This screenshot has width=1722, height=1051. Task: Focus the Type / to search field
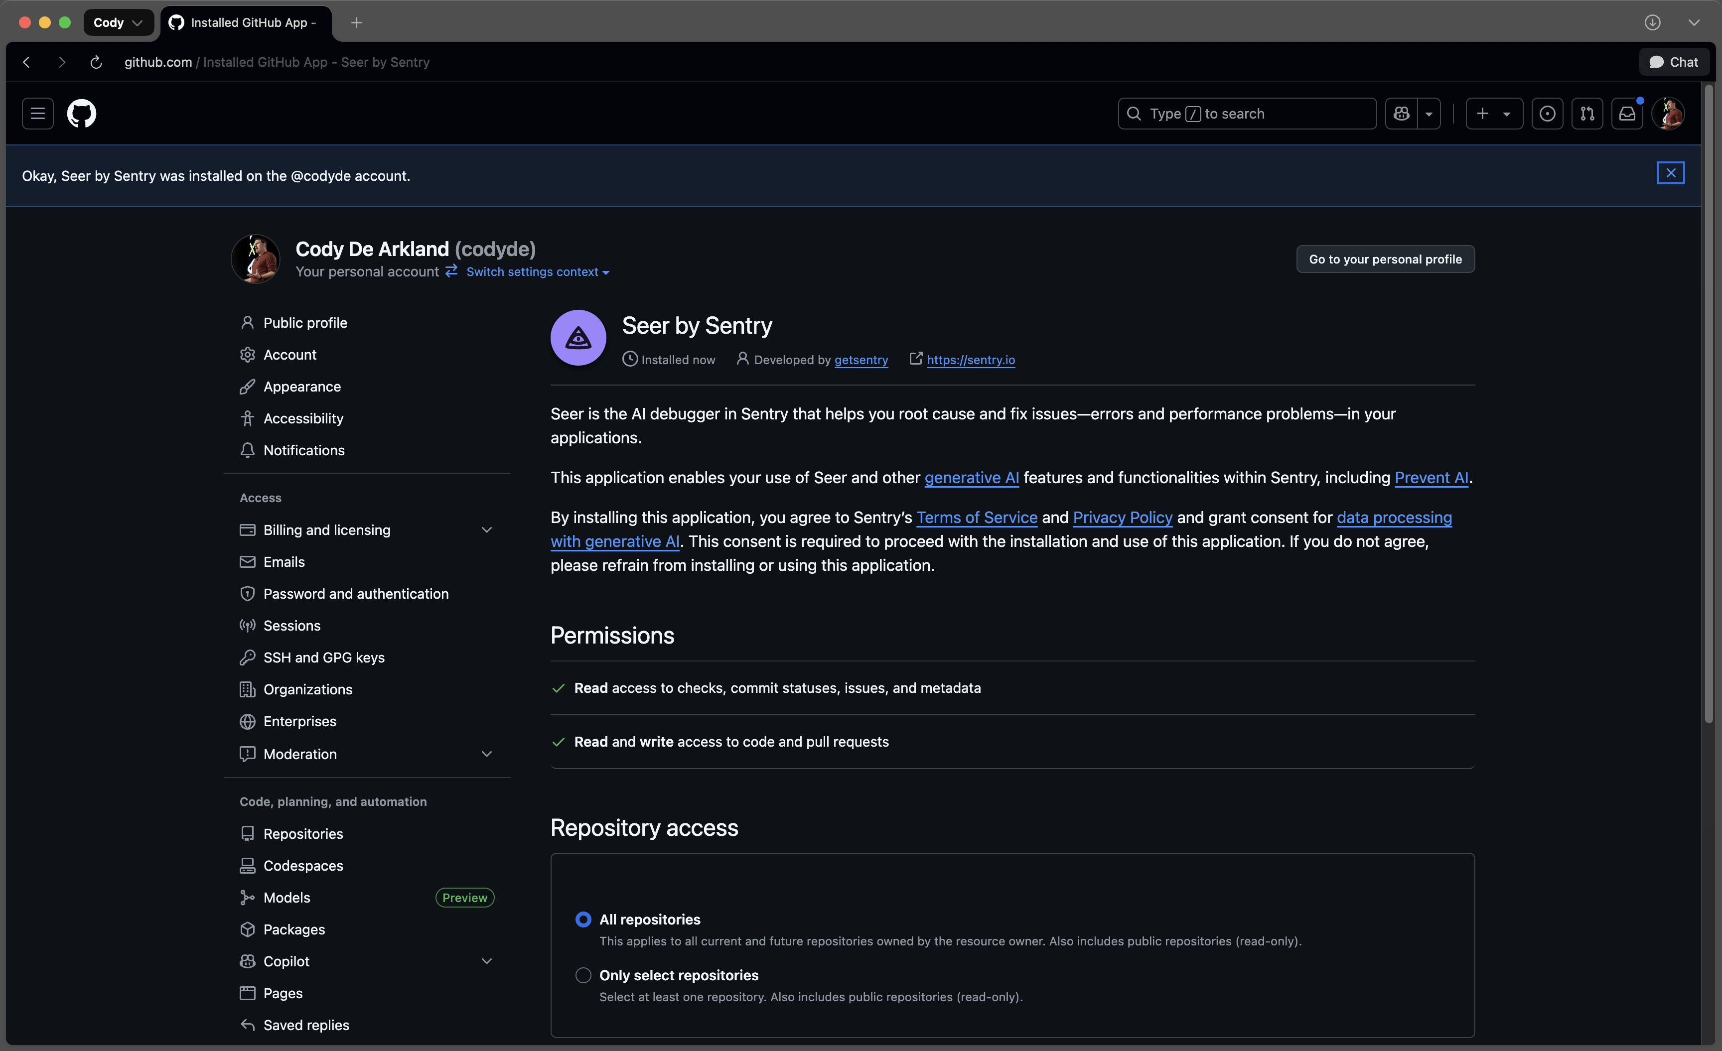tap(1247, 113)
